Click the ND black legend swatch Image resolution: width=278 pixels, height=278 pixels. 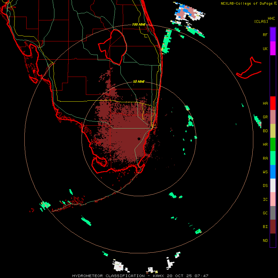(x=273, y=240)
